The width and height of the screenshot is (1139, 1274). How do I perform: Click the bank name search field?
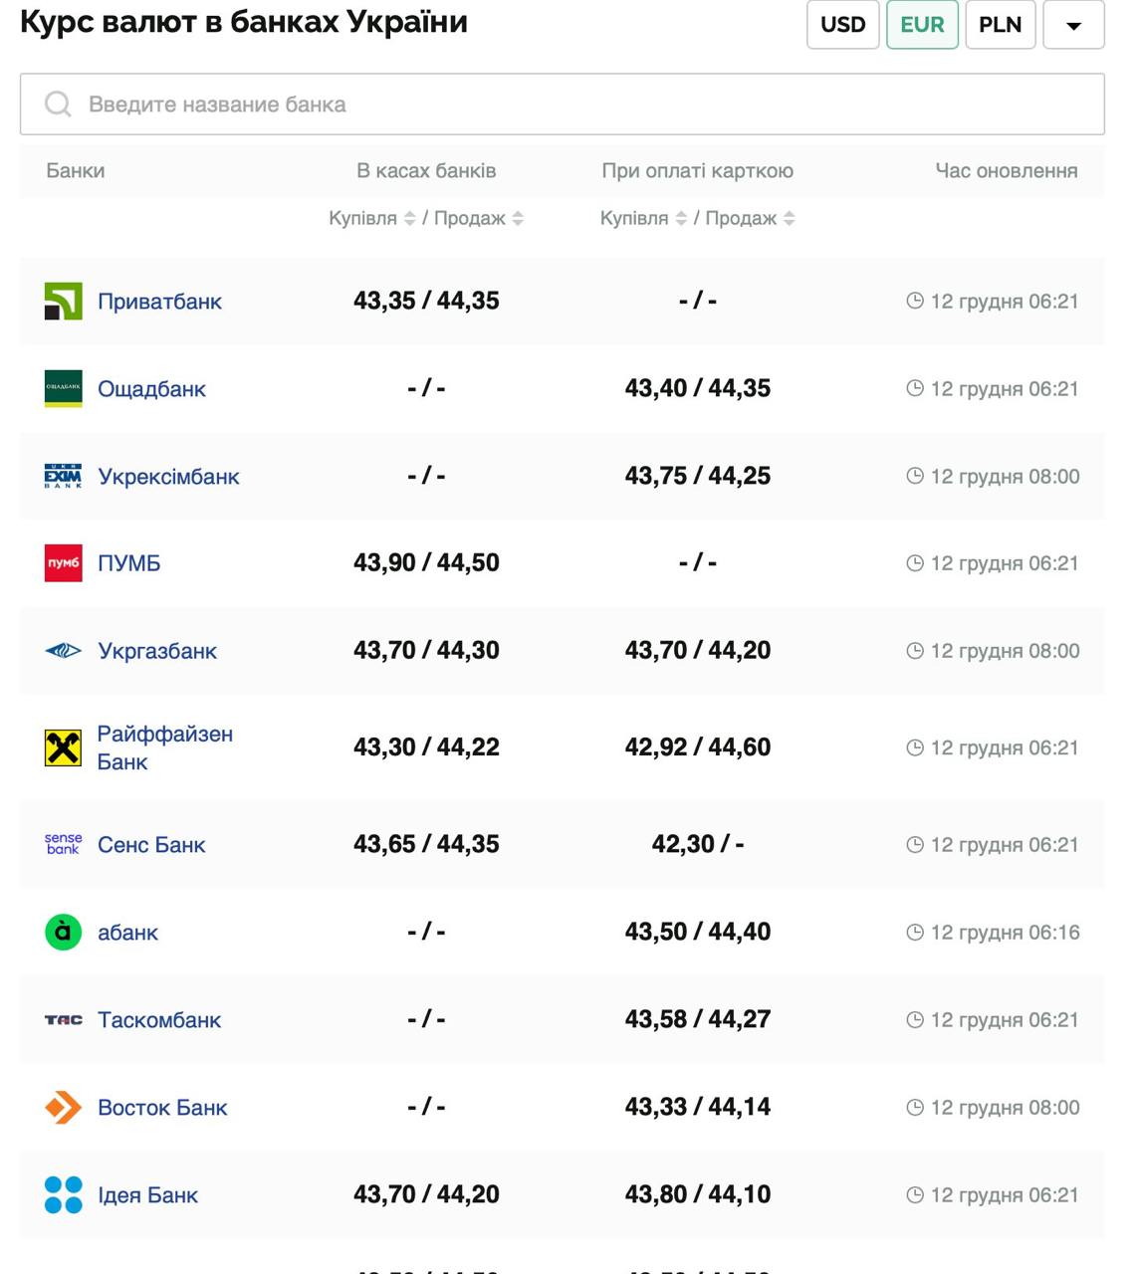[563, 105]
